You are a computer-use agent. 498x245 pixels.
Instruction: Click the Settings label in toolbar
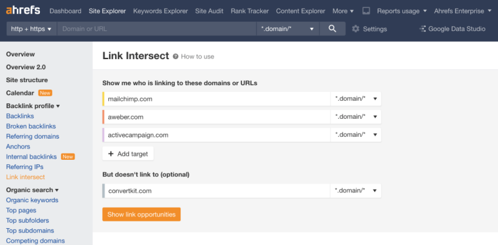[375, 29]
